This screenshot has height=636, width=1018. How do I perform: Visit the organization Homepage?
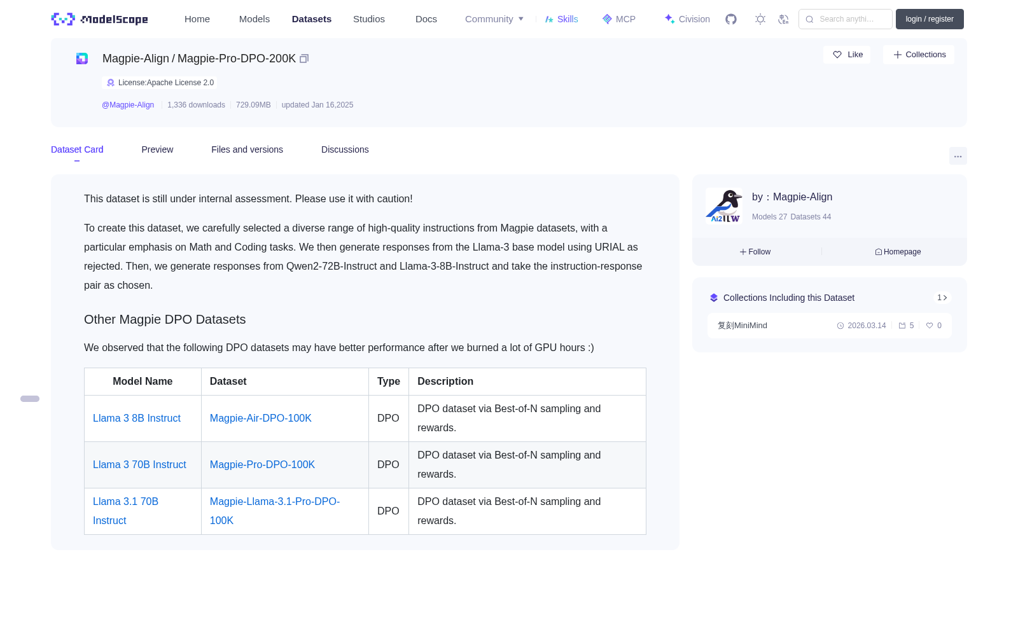898,252
